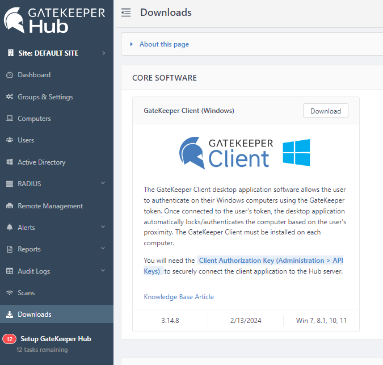383x365 pixels.
Task: Open the Site: DEFAULT SITE selector
Action: pos(57,53)
